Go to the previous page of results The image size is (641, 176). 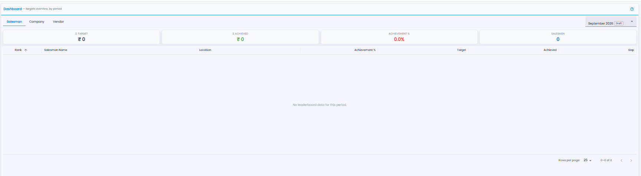coord(621,160)
